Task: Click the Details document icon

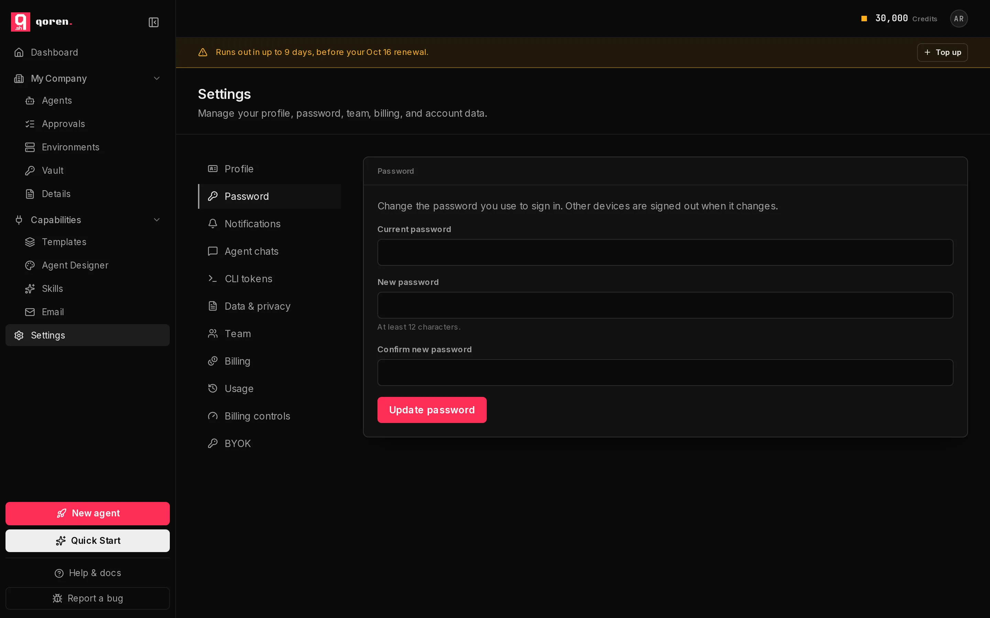Action: tap(30, 194)
